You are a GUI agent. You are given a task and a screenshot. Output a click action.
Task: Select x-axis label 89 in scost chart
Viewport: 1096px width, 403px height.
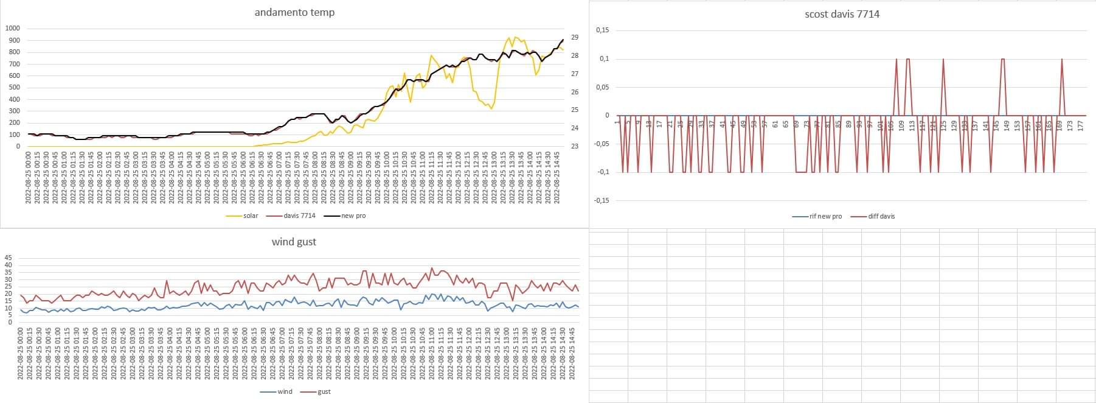tap(848, 124)
